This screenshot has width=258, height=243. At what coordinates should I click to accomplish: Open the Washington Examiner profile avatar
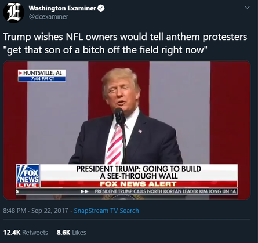pos(13,12)
